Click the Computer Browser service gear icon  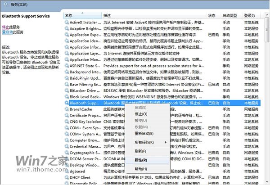click(67, 140)
